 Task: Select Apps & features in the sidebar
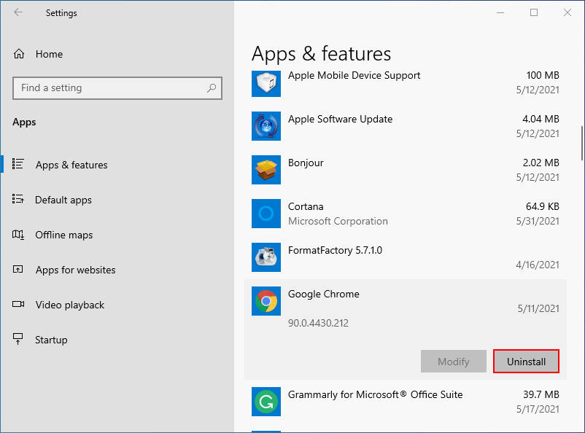71,165
